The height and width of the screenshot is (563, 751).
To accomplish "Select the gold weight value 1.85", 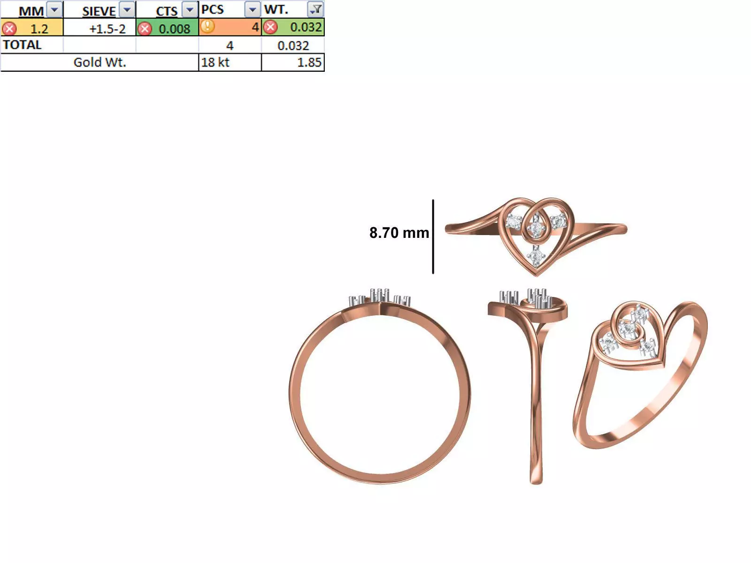I will point(293,62).
